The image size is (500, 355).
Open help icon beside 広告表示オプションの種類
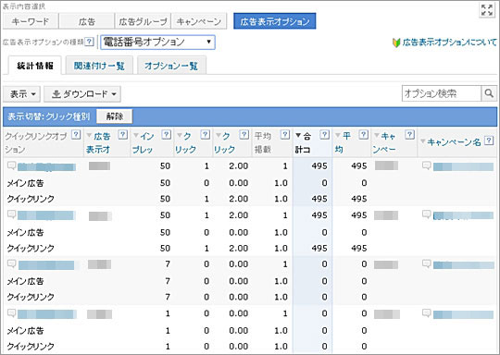click(x=90, y=42)
